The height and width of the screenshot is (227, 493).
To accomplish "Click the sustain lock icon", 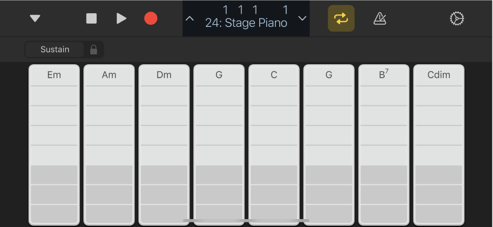I will tap(94, 50).
